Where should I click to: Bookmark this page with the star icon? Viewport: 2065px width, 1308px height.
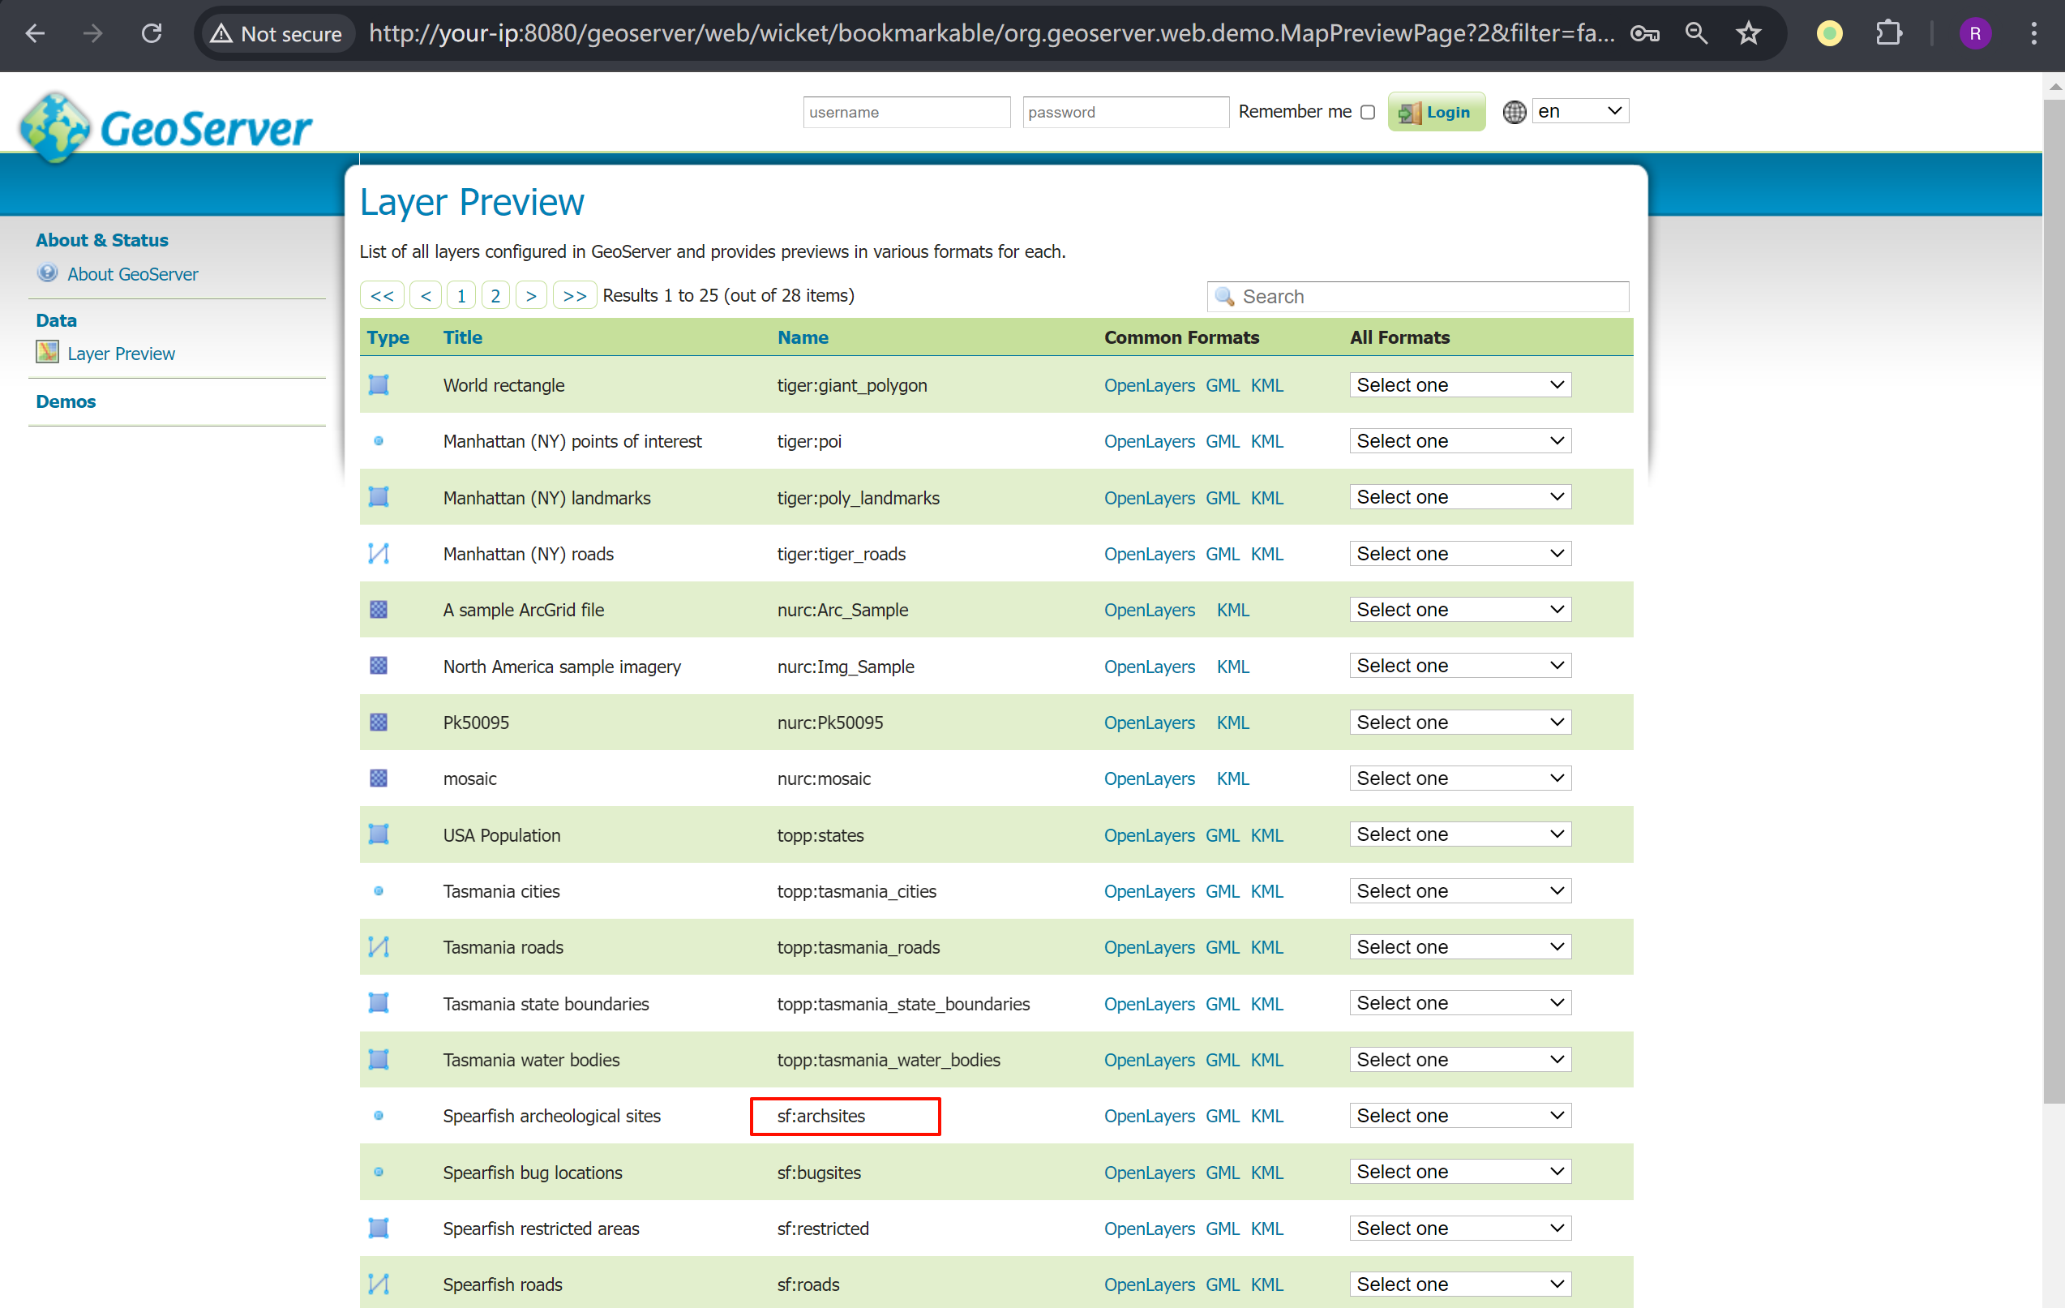pyautogui.click(x=1748, y=33)
